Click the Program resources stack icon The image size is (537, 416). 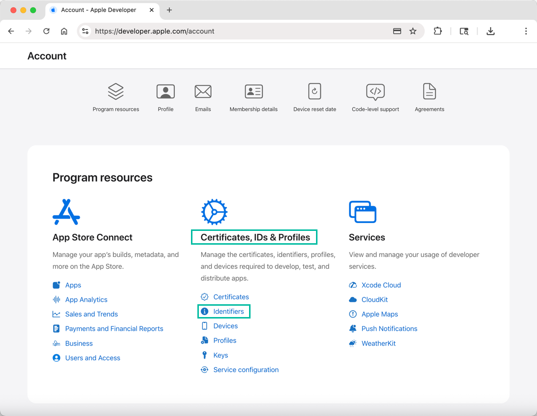click(116, 92)
